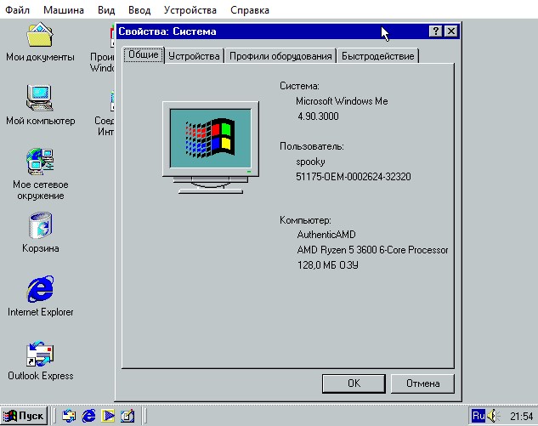Open the Справка menu
The height and width of the screenshot is (426, 538).
249,10
